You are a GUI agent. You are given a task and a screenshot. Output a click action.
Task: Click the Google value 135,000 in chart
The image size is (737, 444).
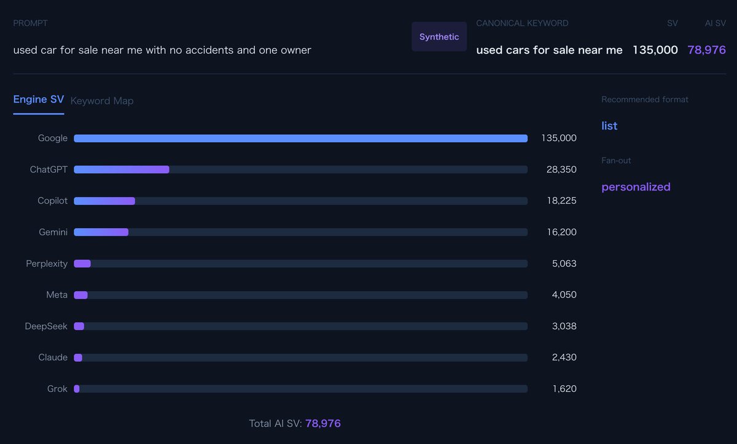(x=559, y=139)
